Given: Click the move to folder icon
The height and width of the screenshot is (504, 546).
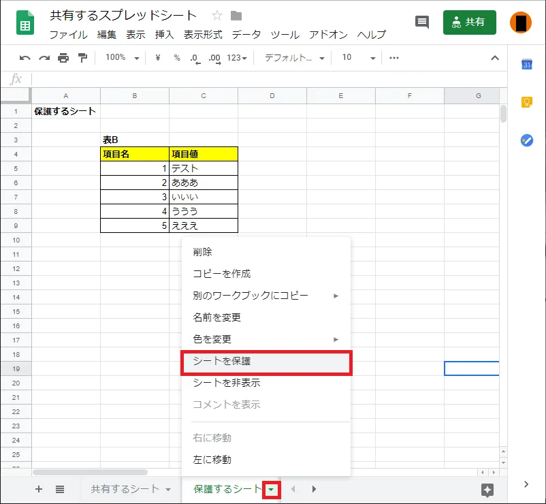Looking at the screenshot, I should tap(236, 16).
